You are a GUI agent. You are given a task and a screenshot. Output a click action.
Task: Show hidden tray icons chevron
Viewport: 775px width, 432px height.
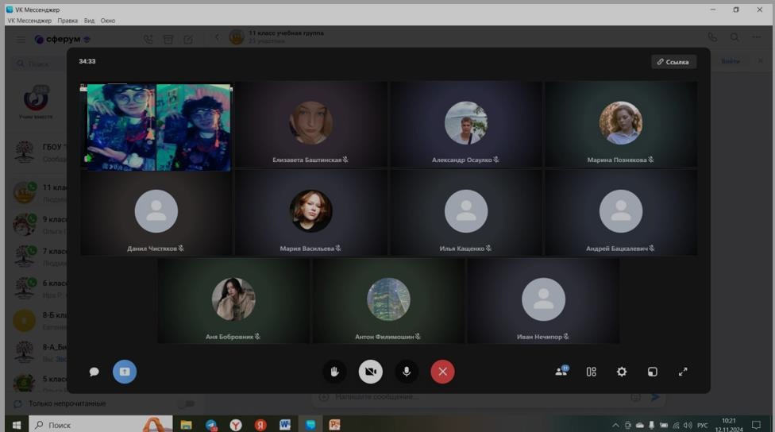(x=615, y=425)
